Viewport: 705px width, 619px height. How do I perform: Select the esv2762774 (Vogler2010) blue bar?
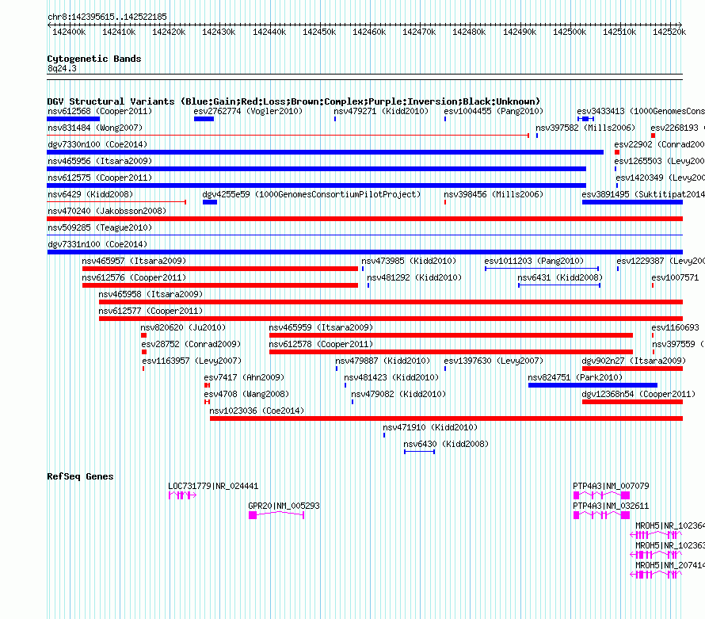pyautogui.click(x=204, y=119)
